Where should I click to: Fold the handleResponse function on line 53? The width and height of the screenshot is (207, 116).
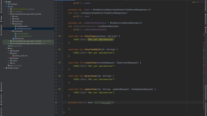coord(63,102)
